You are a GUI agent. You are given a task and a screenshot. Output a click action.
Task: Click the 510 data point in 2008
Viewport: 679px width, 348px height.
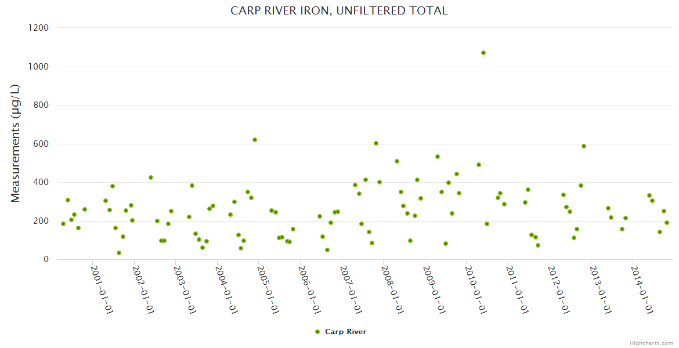click(x=397, y=161)
